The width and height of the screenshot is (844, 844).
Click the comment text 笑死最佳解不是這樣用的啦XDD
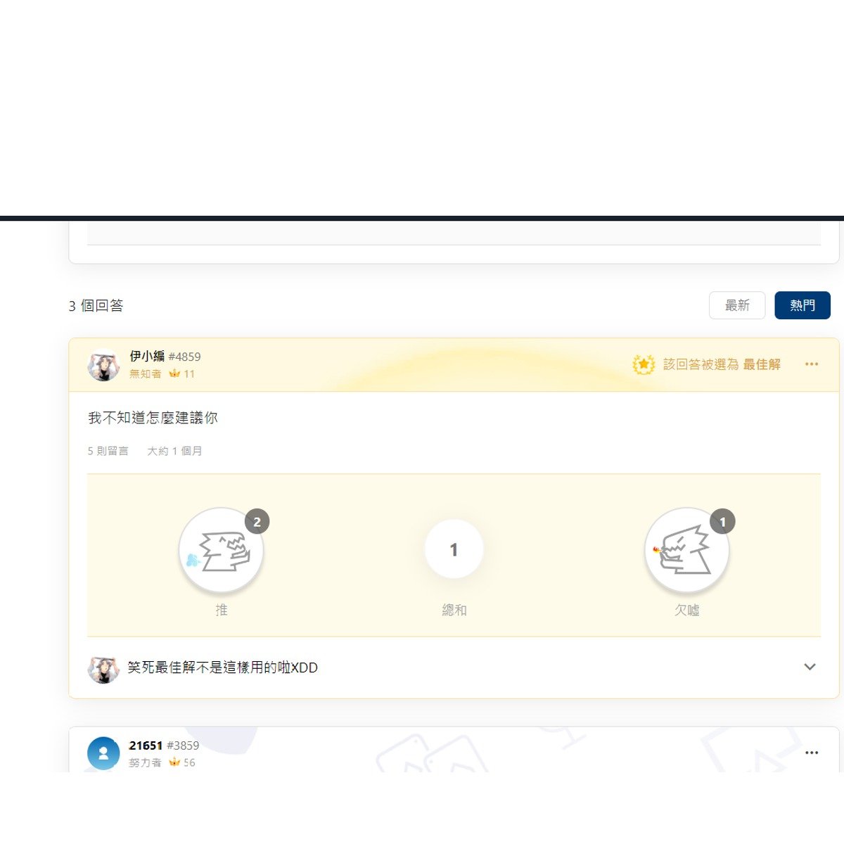click(222, 667)
